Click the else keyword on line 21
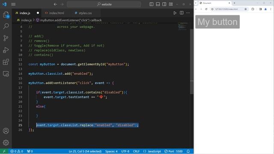This screenshot has width=274, height=154. tap(40, 107)
